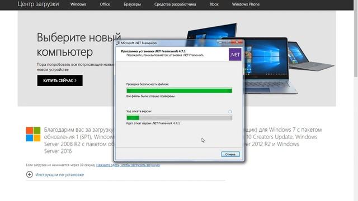Open the Средства разработчика menu item
Image resolution: width=358 pixels, height=201 pixels.
click(x=175, y=4)
